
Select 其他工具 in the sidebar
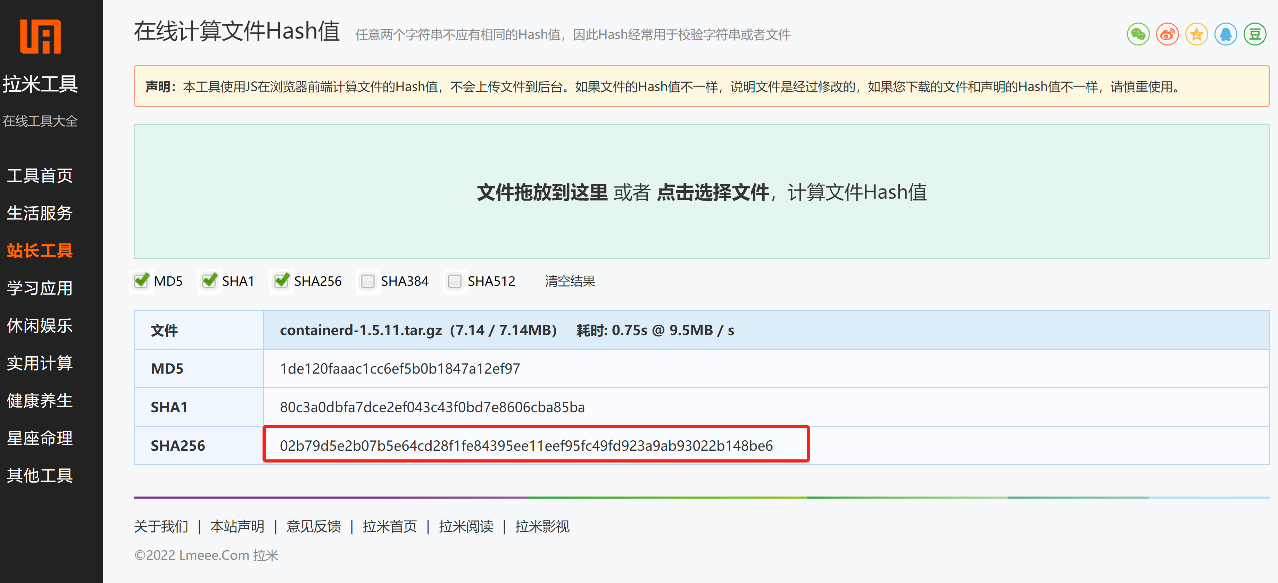tap(40, 475)
